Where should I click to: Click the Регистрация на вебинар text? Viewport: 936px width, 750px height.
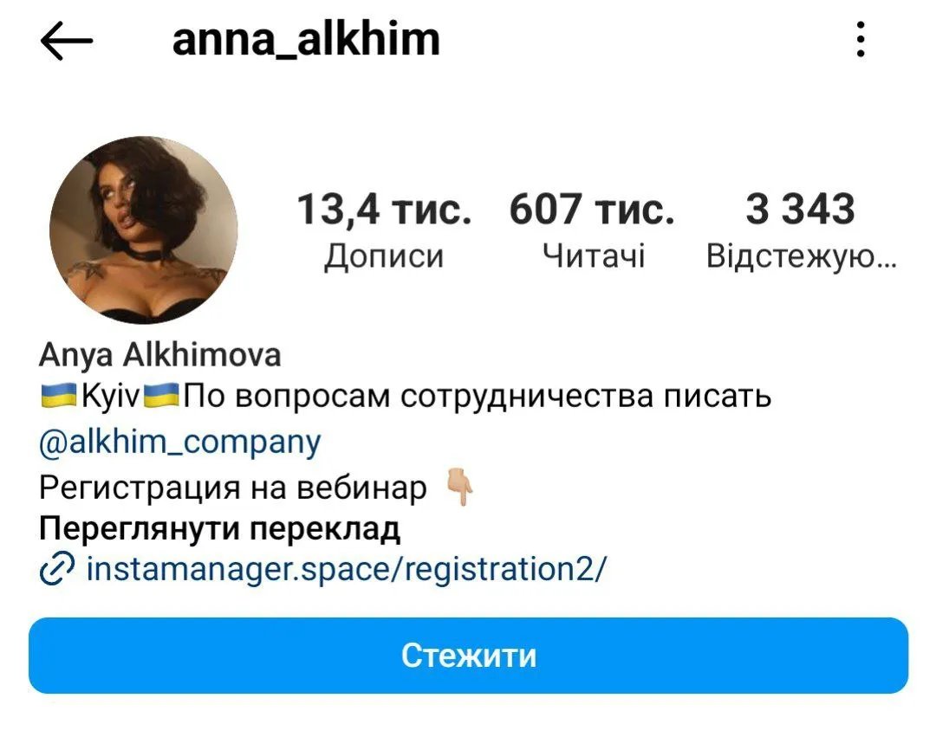(233, 488)
